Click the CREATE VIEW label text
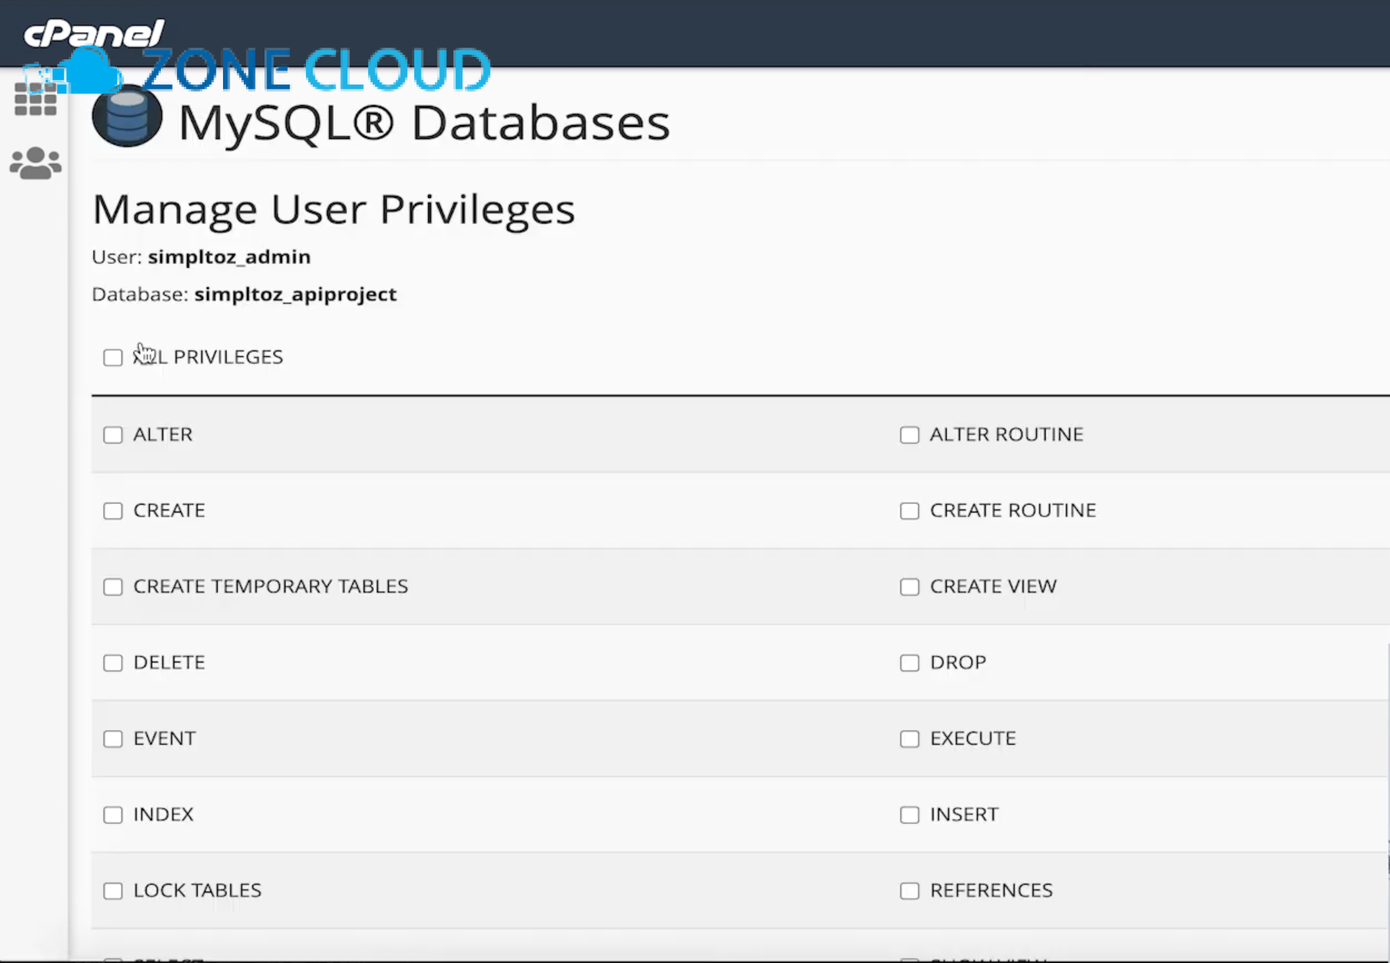The height and width of the screenshot is (963, 1390). pyautogui.click(x=993, y=587)
